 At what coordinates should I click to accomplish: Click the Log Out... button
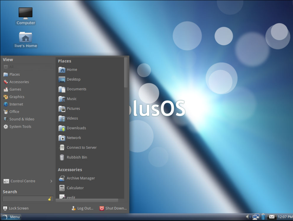click(82, 208)
